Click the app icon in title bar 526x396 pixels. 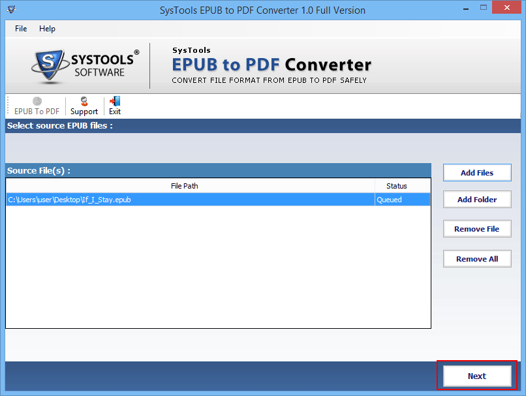11,9
